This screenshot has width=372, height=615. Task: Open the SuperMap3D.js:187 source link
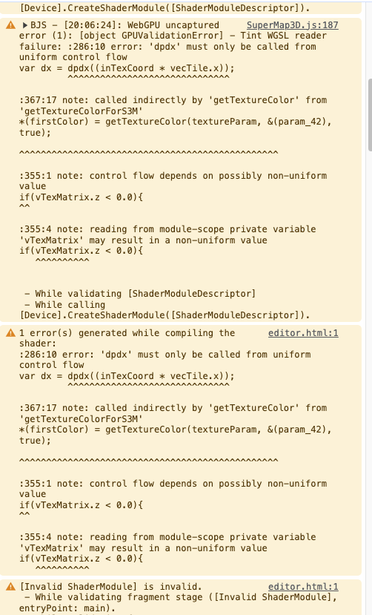point(292,25)
